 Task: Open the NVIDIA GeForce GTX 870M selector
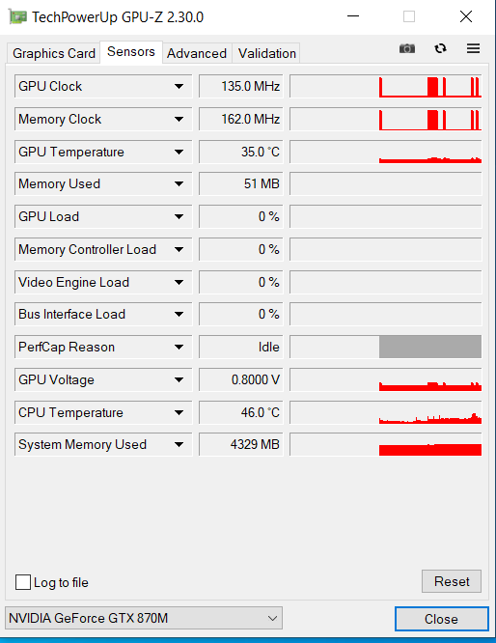pos(144,618)
